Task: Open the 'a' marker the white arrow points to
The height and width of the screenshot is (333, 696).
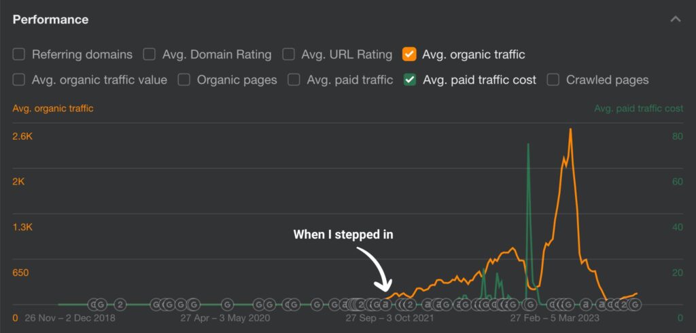Action: pos(385,305)
